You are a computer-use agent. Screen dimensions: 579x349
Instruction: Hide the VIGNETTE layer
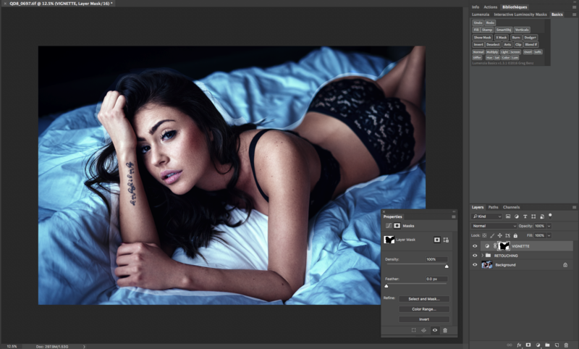pyautogui.click(x=476, y=246)
